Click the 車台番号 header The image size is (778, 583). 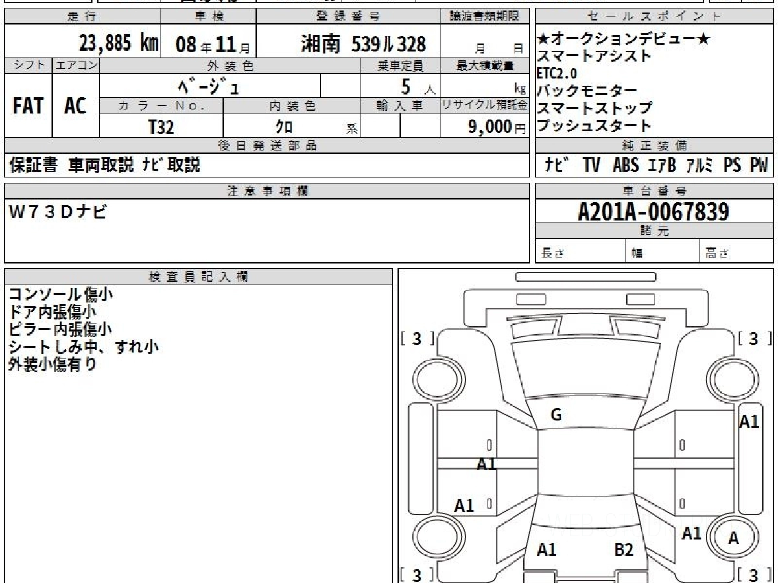655,191
